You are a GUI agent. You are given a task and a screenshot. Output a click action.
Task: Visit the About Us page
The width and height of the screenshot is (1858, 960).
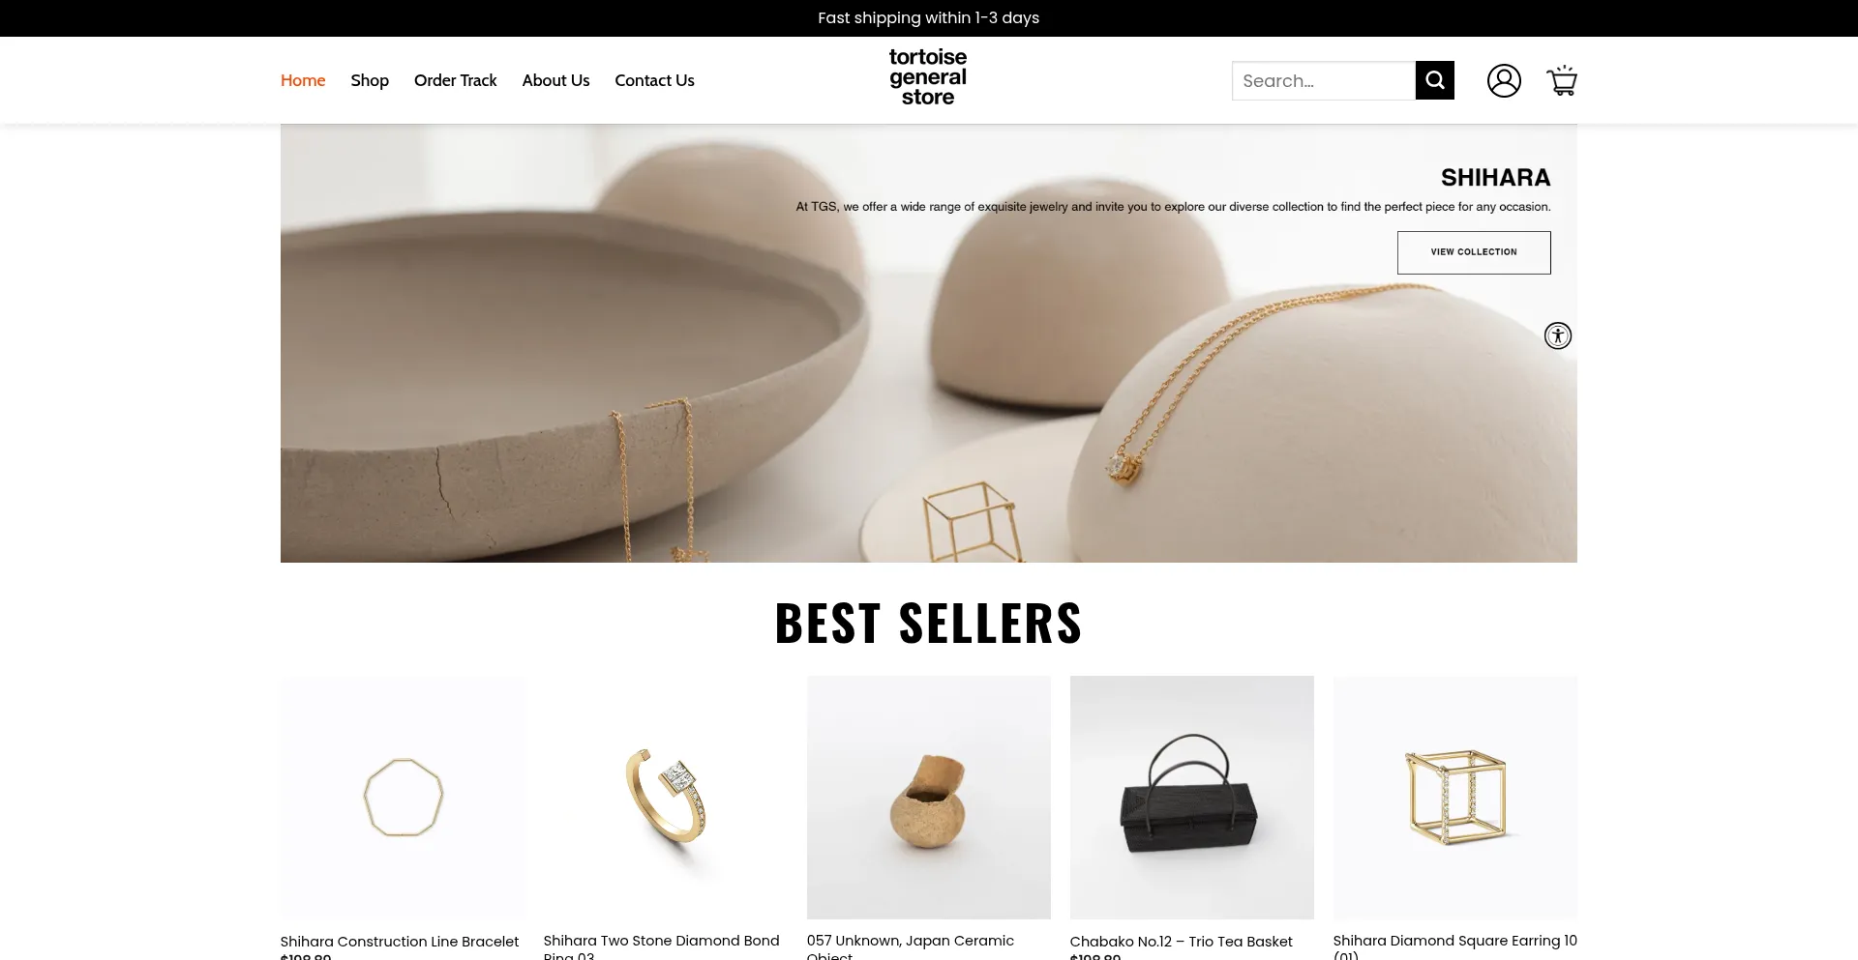pos(555,80)
